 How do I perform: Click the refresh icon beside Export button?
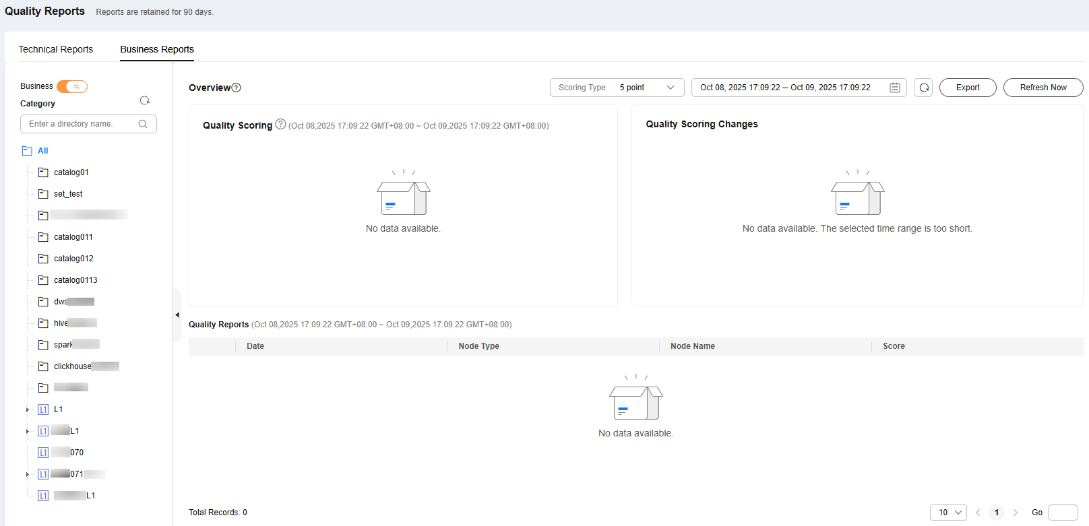[924, 88]
